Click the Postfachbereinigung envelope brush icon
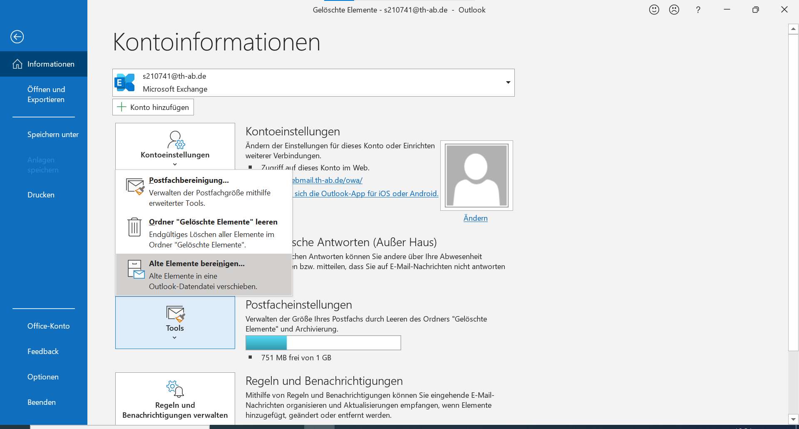 tap(135, 187)
